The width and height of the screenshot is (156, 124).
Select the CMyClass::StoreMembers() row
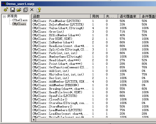(x=94, y=106)
